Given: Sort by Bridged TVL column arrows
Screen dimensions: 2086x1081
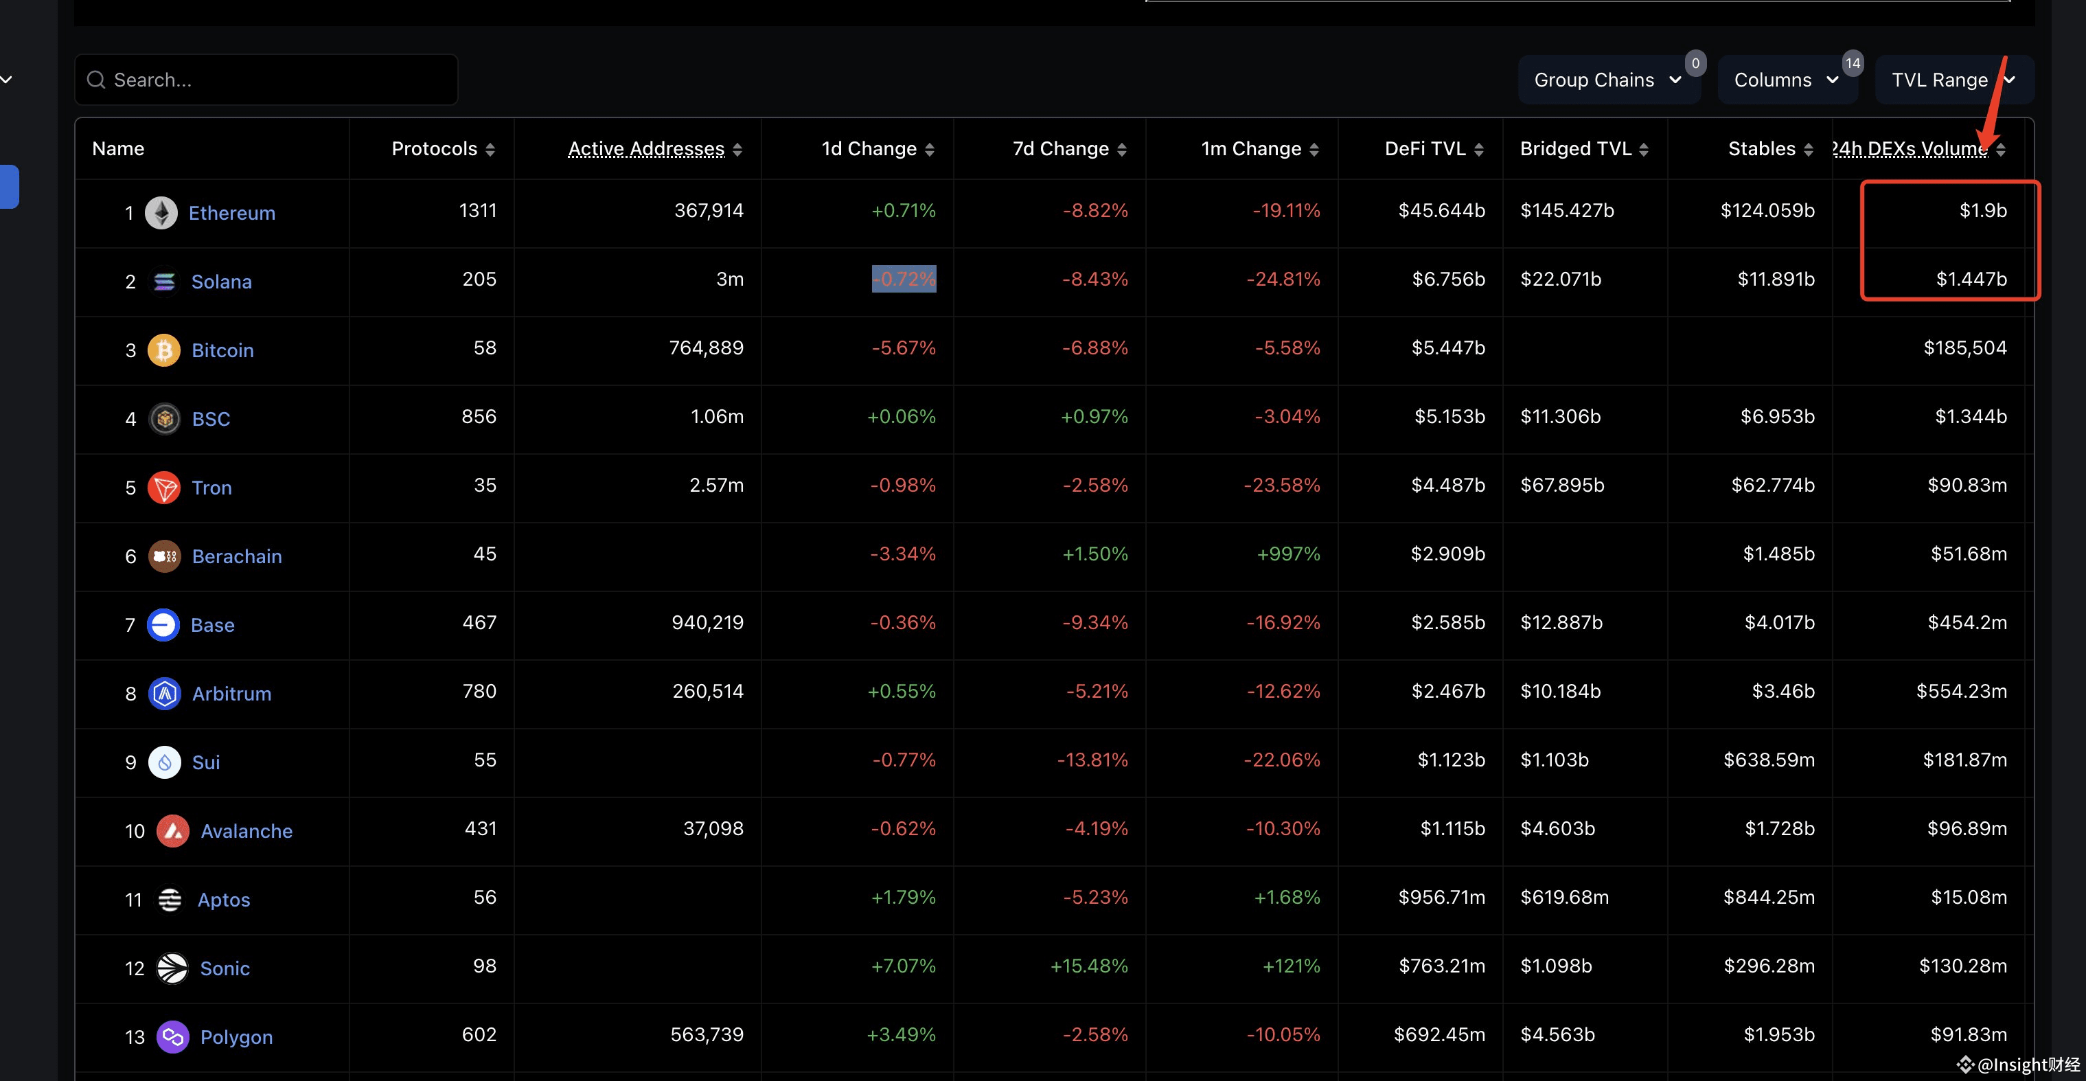Looking at the screenshot, I should coord(1644,149).
